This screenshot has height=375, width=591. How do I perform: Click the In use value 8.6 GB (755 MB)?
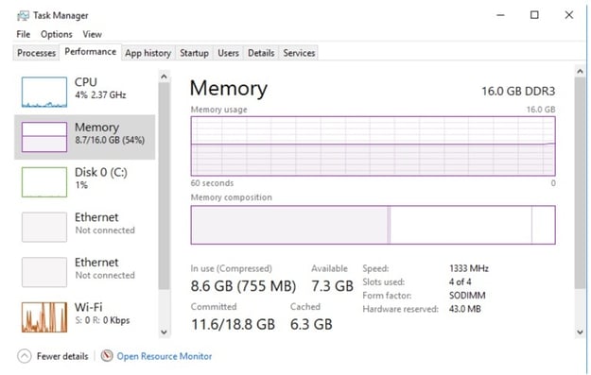pos(243,286)
